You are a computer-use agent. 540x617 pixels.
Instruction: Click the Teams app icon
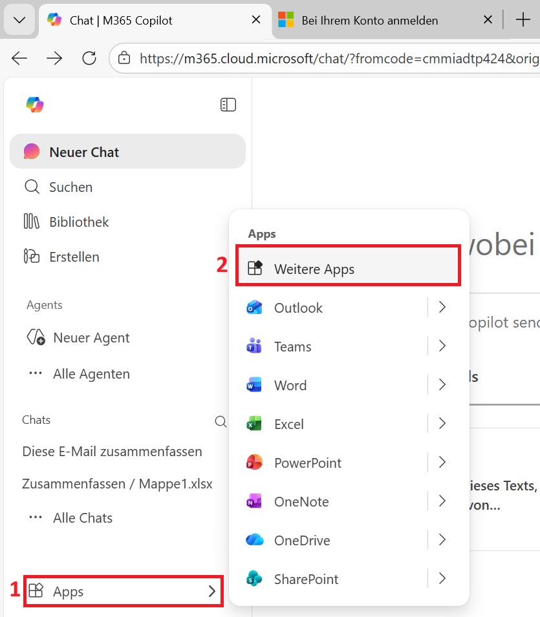pyautogui.click(x=254, y=347)
